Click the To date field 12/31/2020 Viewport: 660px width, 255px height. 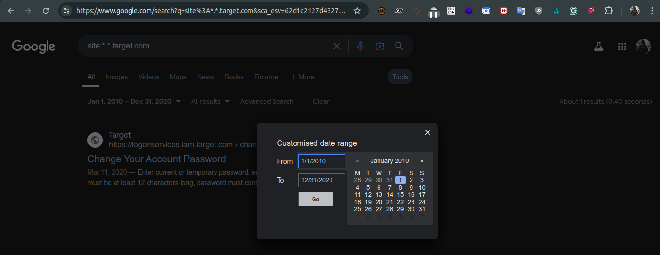[322, 180]
